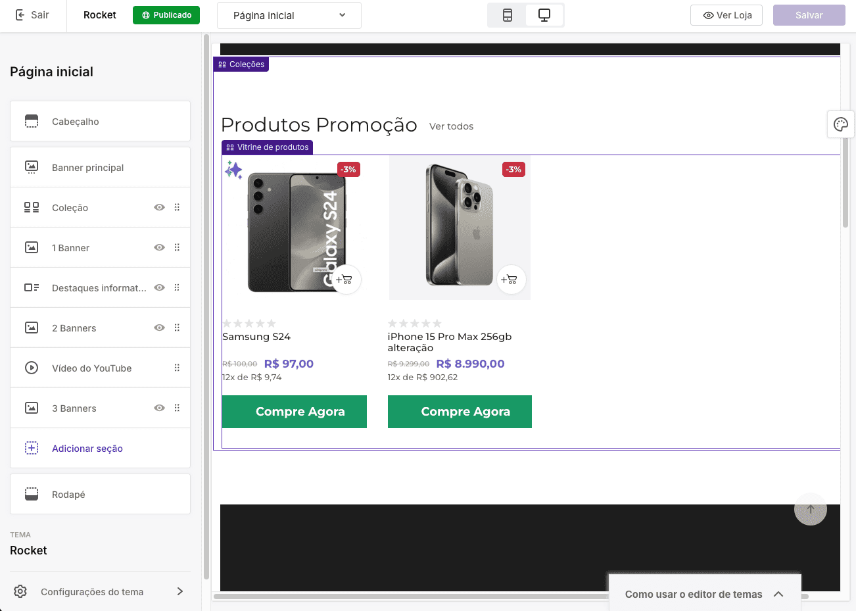The image size is (856, 611).
Task: Click the Vídeo do YouTube play icon
Action: [x=32, y=368]
